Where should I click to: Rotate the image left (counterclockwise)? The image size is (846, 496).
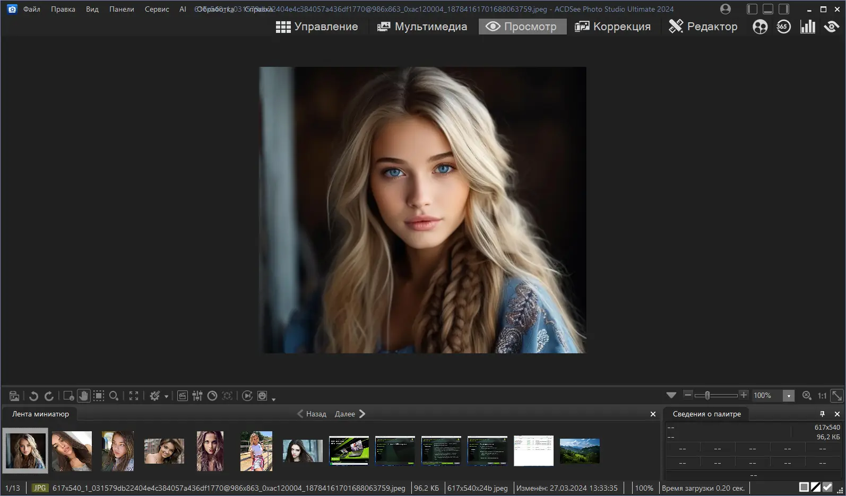(33, 396)
